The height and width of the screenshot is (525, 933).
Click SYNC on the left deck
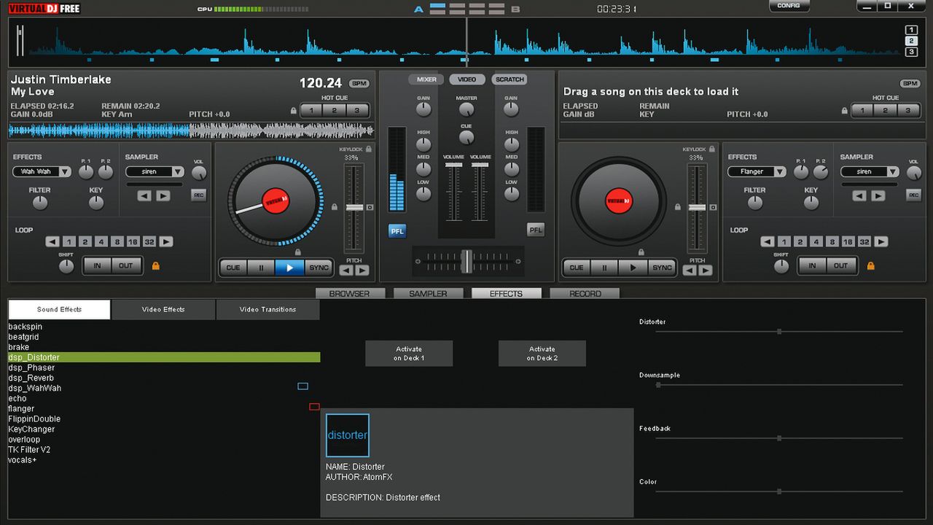pyautogui.click(x=319, y=268)
